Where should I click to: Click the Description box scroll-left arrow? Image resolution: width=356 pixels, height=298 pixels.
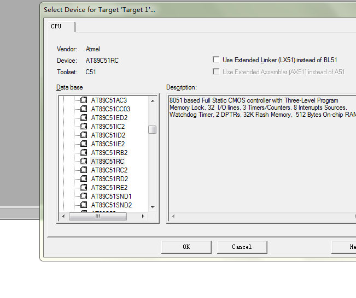173,217
